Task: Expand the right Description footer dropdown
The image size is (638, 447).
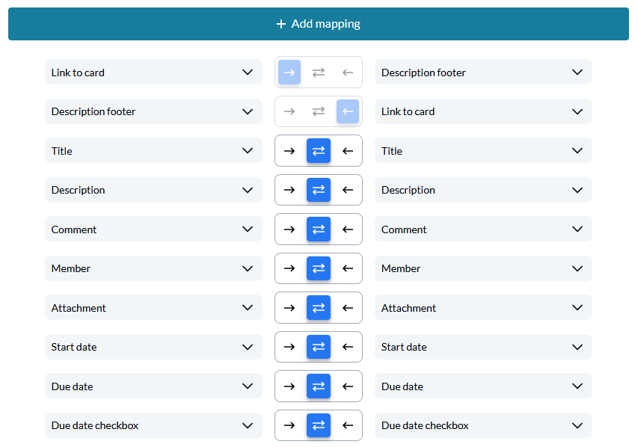Action: (x=482, y=73)
